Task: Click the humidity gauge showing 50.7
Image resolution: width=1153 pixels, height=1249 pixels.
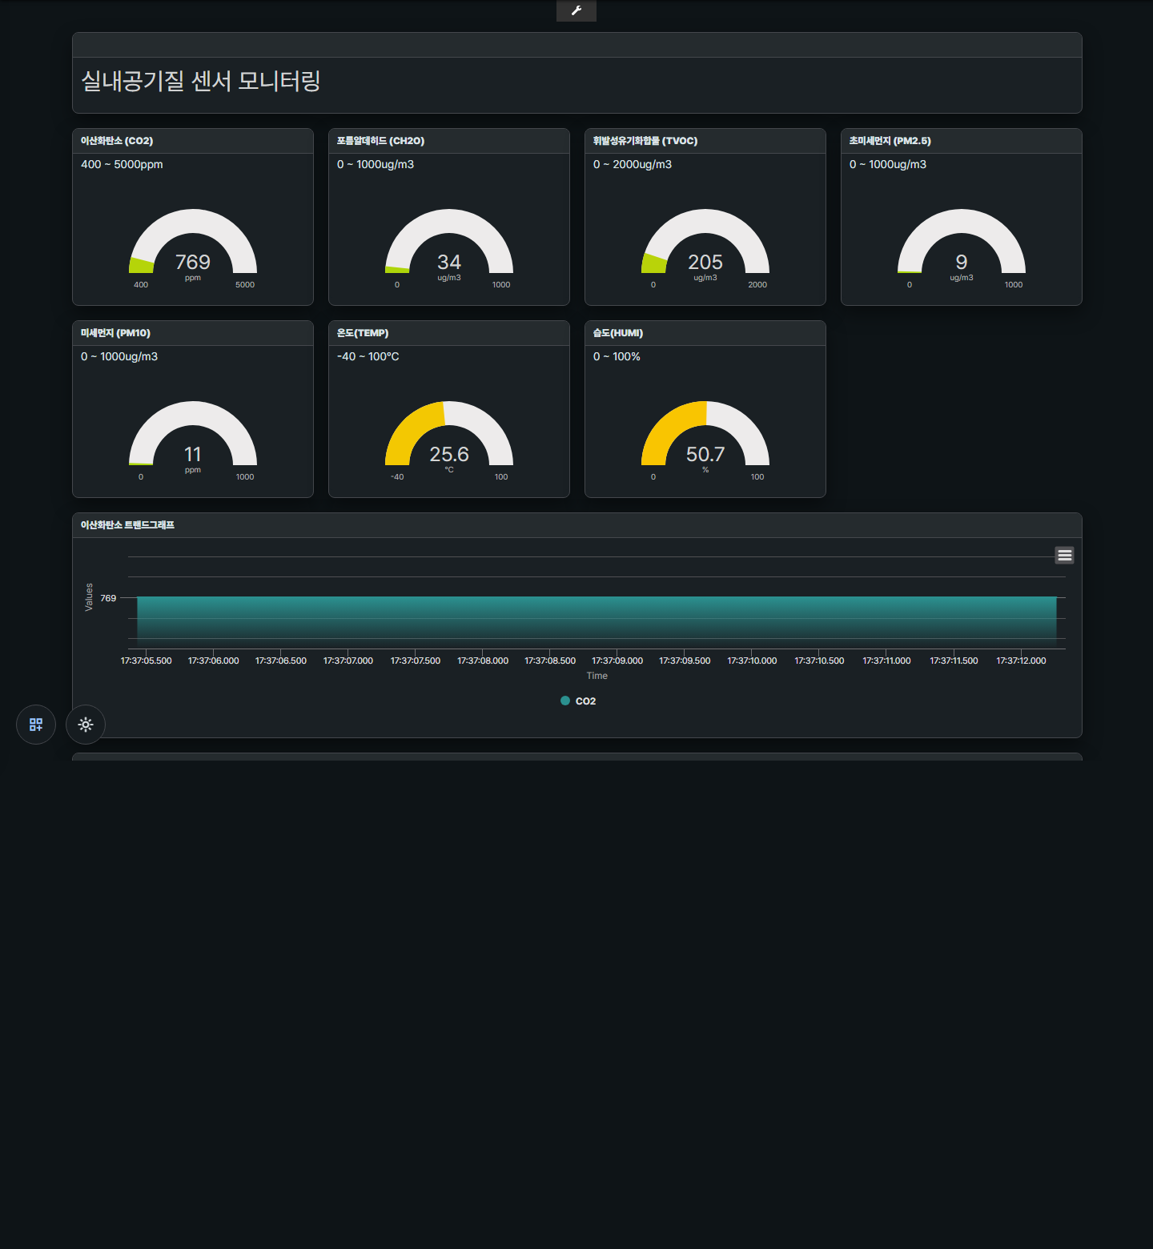Action: [705, 435]
